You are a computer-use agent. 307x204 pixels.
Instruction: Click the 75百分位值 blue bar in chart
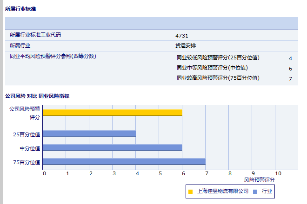(x=124, y=162)
